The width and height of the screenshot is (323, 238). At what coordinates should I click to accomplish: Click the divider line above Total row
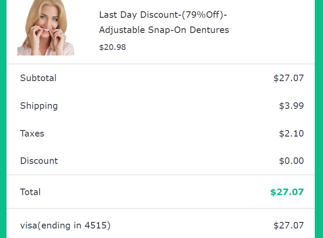(161, 175)
